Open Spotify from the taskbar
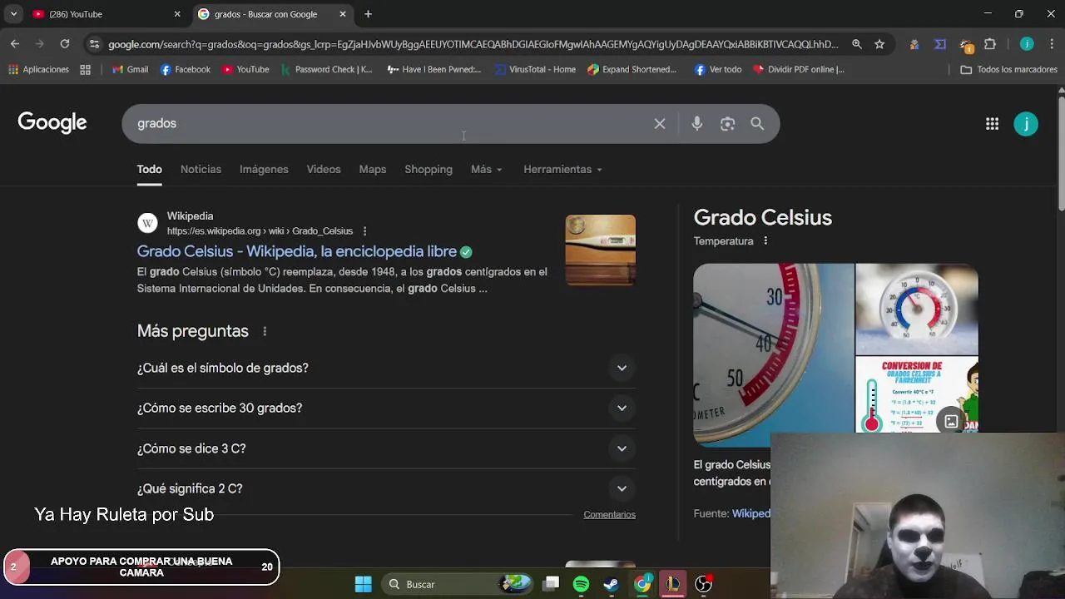Viewport: 1065px width, 599px height. (x=581, y=584)
